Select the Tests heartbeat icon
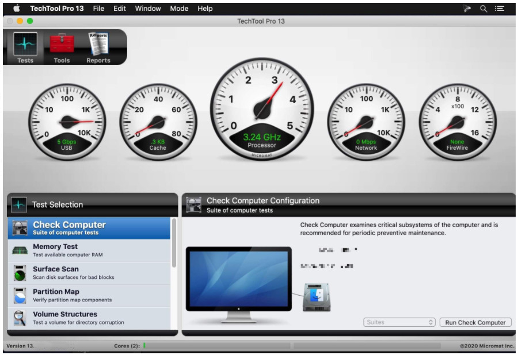Screen dimensions: 518x355 pyautogui.click(x=25, y=44)
